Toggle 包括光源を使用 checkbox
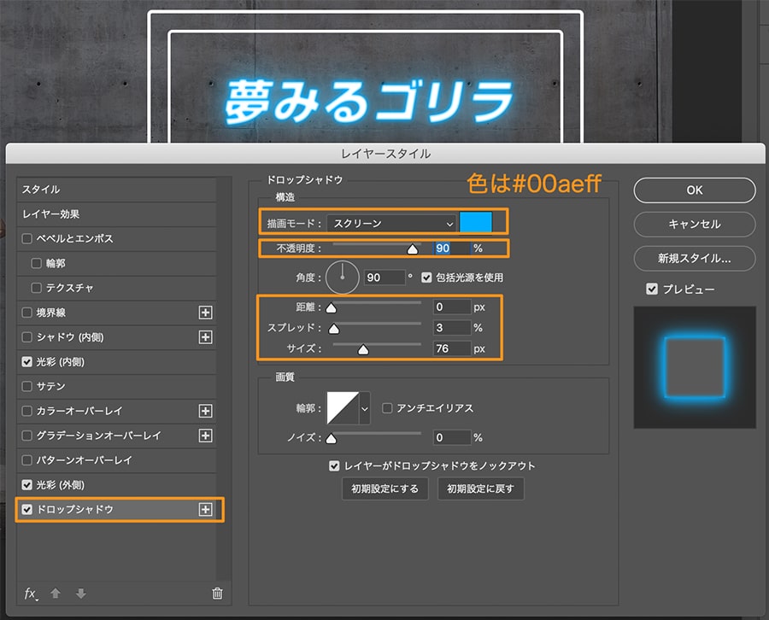 click(x=426, y=278)
